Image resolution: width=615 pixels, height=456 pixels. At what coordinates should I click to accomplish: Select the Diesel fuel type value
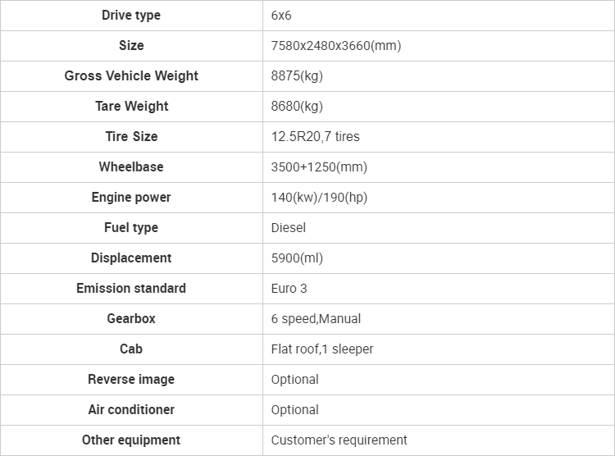(x=289, y=228)
